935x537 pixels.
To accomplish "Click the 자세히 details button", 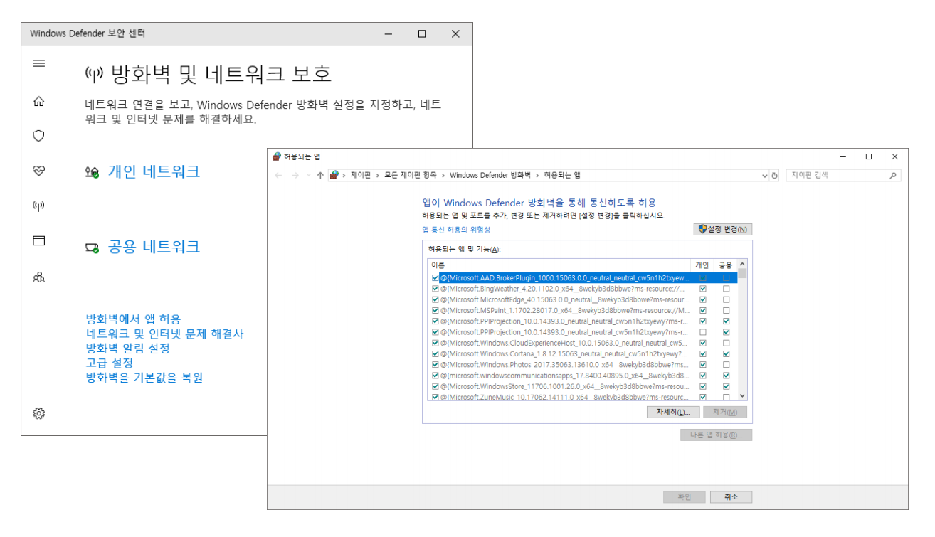I will tap(673, 413).
